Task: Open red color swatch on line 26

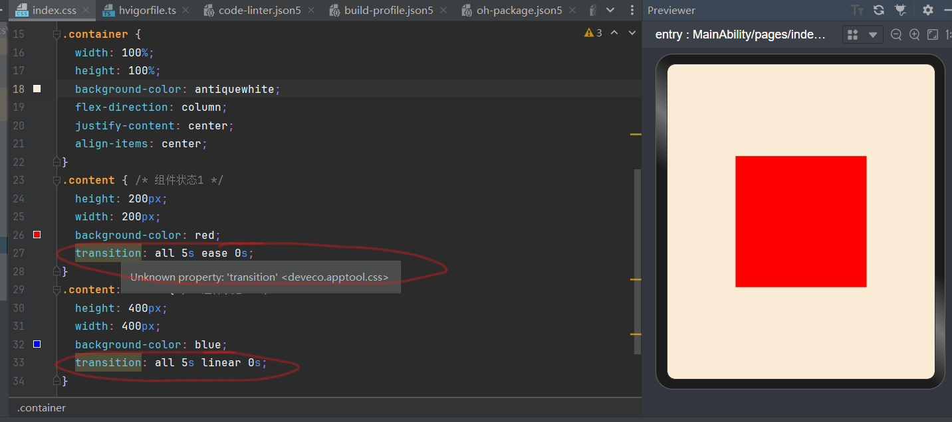Action: click(37, 235)
